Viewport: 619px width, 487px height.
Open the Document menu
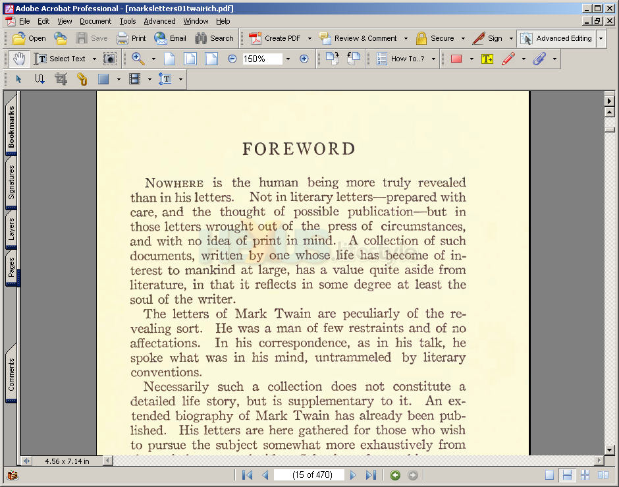coord(95,21)
